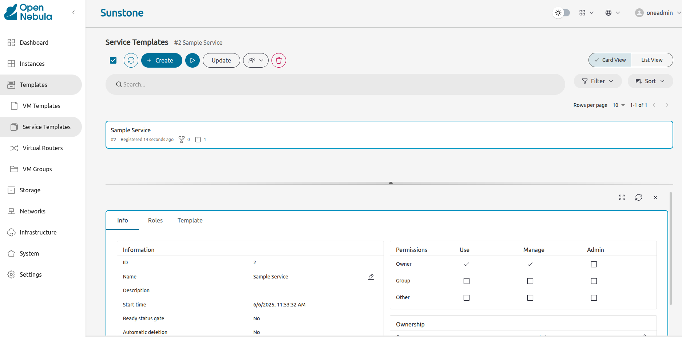Viewport: 682px width, 337px height.
Task: Click the fullscreen expand icon on detail panel
Action: coord(622,197)
